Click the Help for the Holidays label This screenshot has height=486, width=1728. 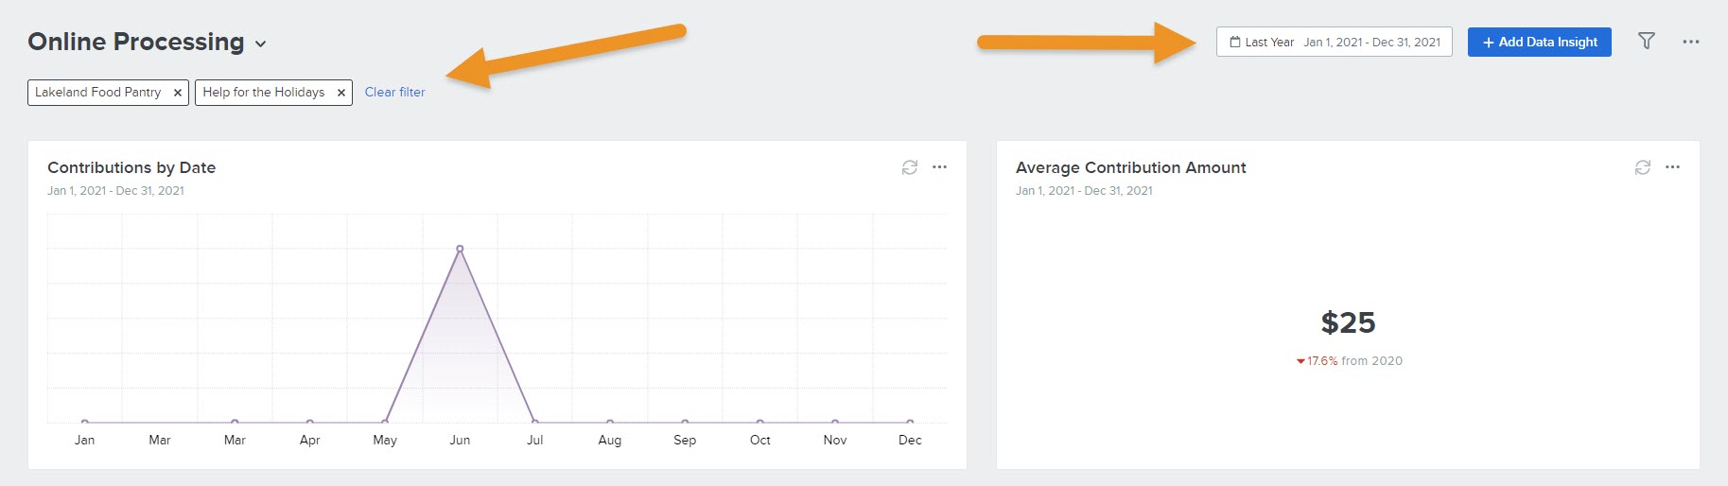coord(263,92)
